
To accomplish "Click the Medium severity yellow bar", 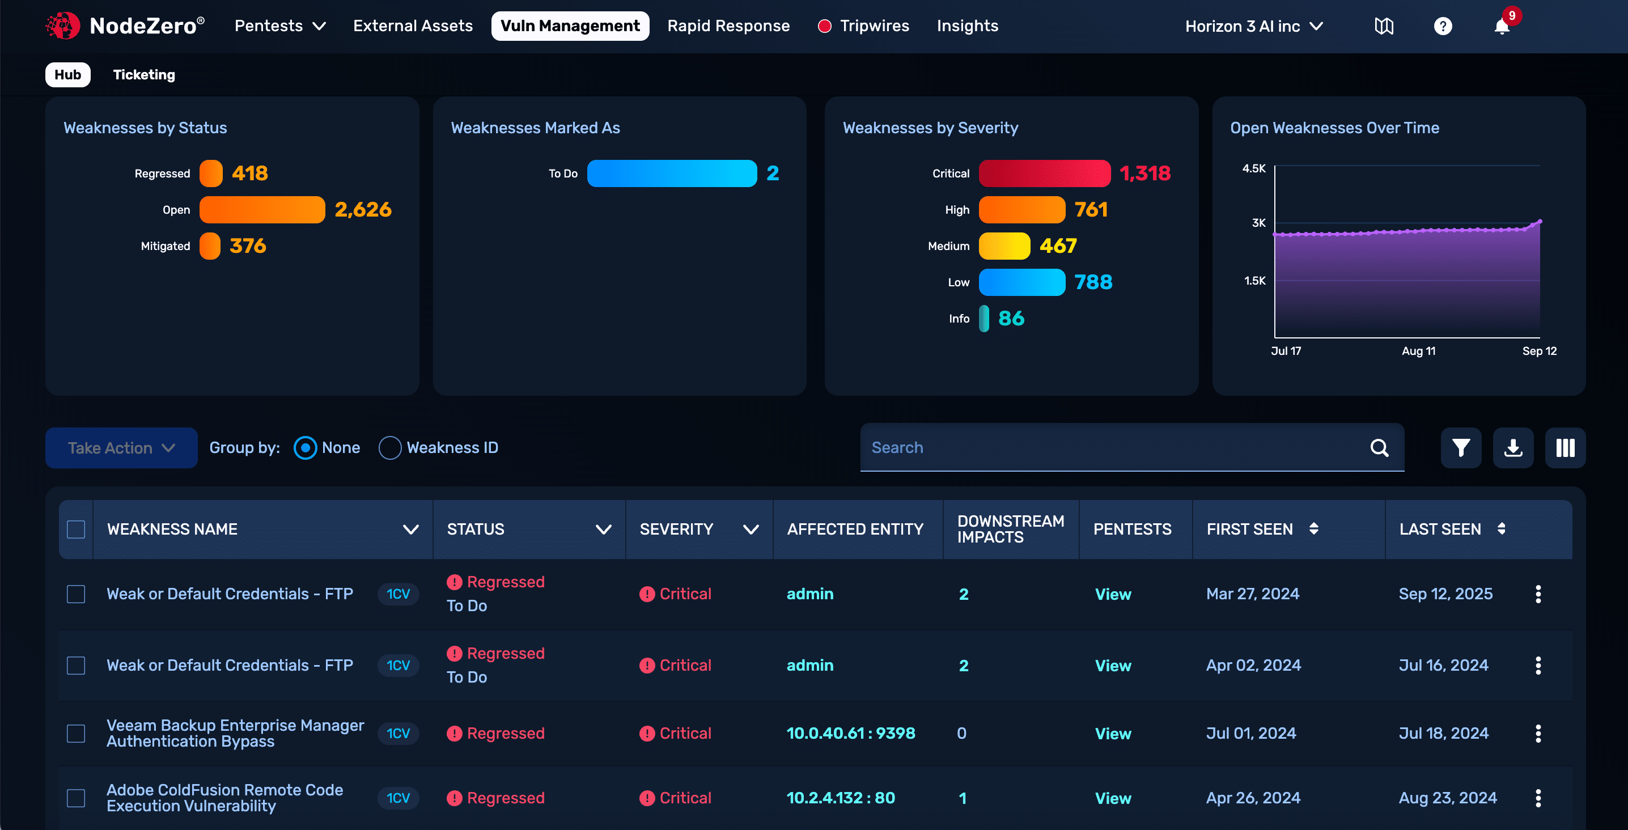I will [x=1004, y=246].
